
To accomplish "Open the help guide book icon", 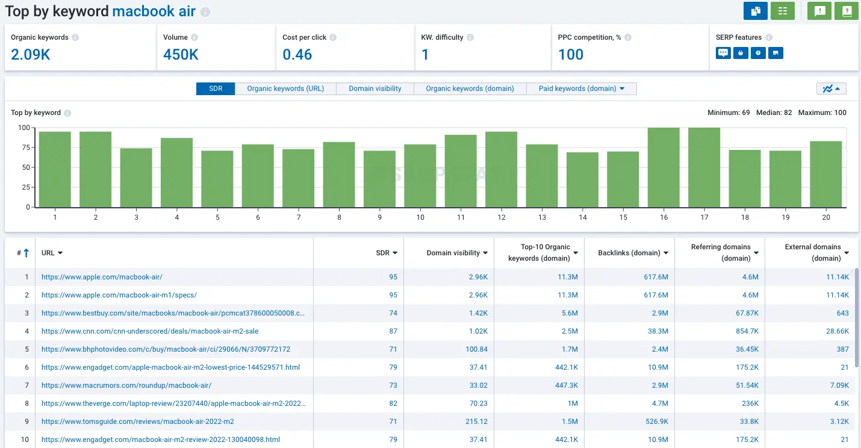I will (847, 11).
